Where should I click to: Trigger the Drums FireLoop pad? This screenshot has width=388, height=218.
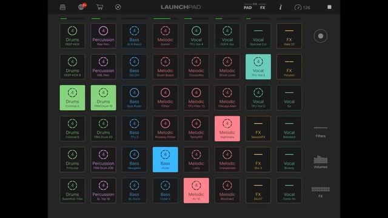coord(72,159)
